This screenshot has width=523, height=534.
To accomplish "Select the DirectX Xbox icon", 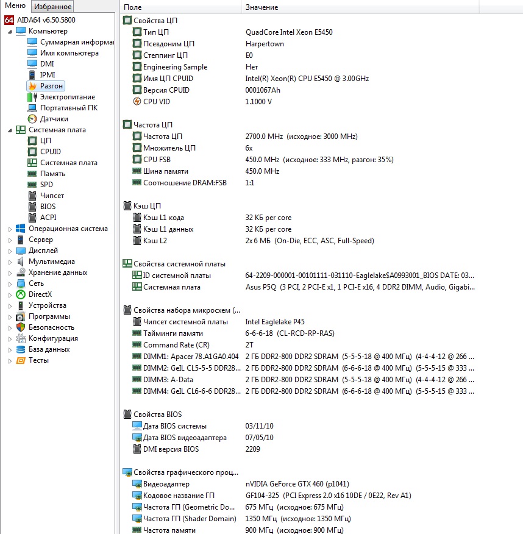I will [x=21, y=294].
